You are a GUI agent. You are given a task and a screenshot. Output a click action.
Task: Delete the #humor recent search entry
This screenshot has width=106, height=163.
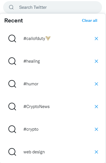pyautogui.click(x=96, y=84)
